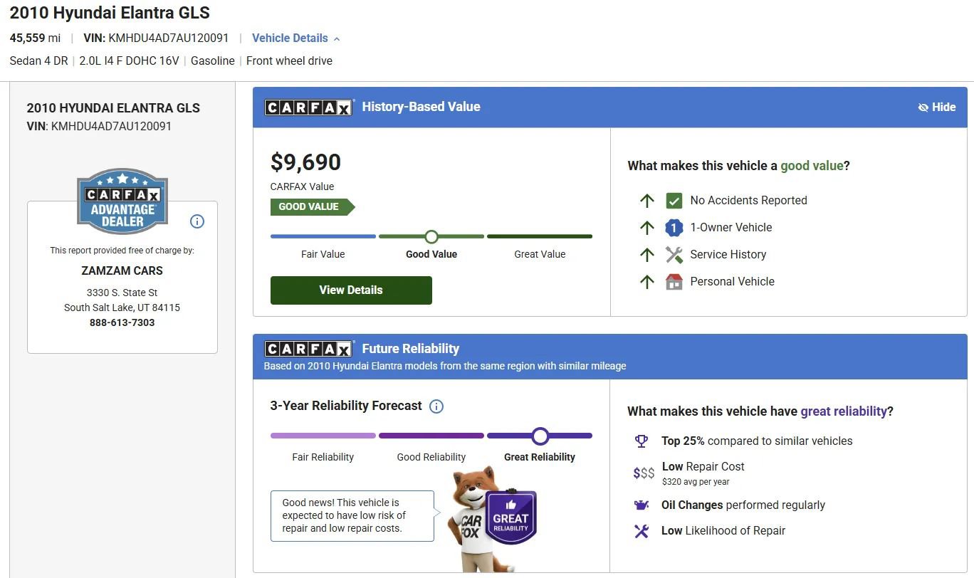Open info icon next to 3-Year Reliability Forecast
The width and height of the screenshot is (974, 578).
(436, 406)
